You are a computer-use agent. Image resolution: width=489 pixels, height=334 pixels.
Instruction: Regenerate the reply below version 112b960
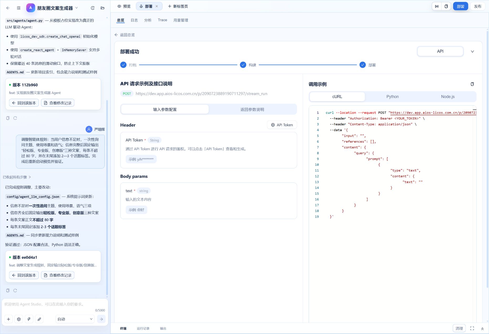point(15,118)
